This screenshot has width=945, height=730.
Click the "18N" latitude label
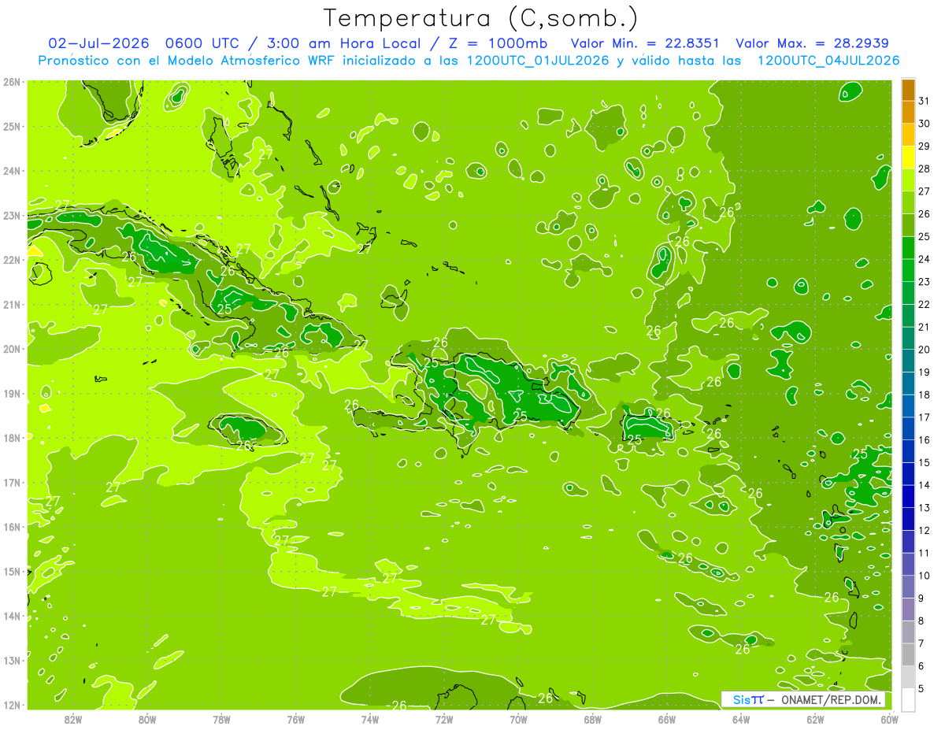click(12, 438)
